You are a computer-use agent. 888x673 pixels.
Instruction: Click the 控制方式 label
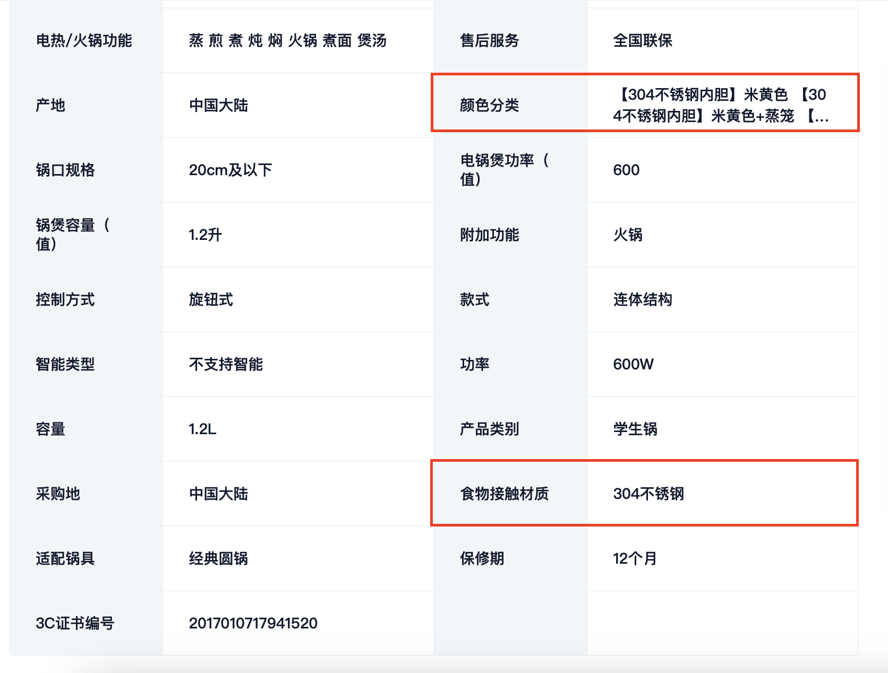(65, 299)
